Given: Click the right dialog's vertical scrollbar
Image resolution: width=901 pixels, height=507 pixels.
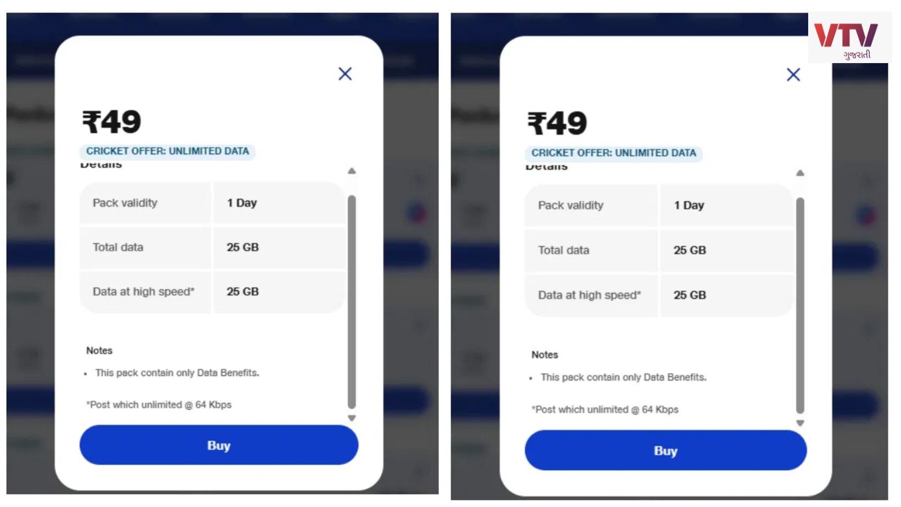Looking at the screenshot, I should pos(800,305).
